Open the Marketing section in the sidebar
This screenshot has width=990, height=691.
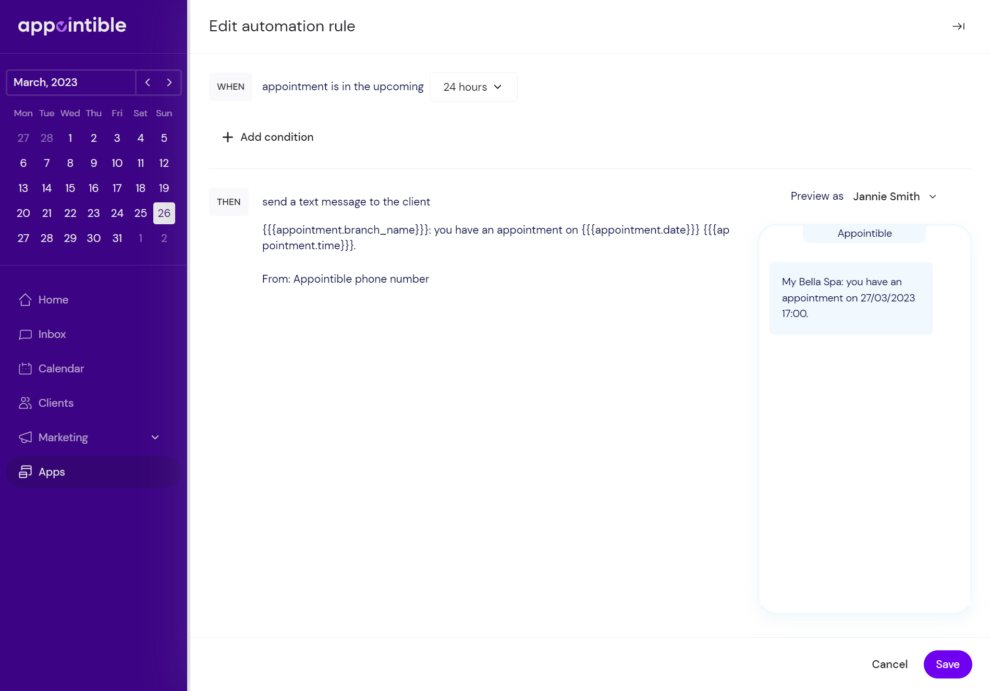(x=63, y=437)
